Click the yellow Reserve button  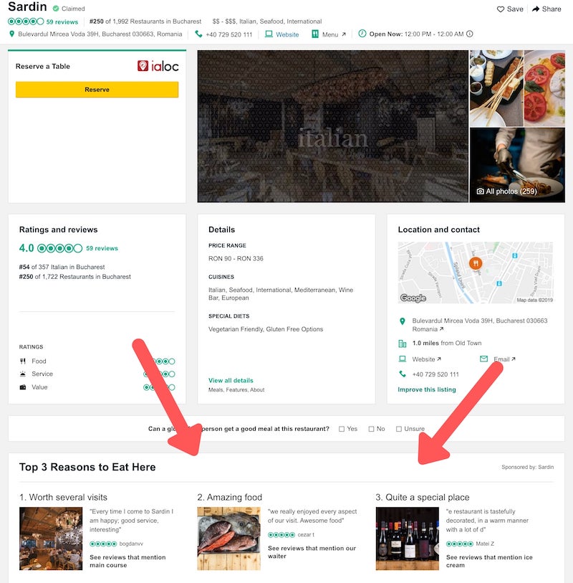coord(97,90)
